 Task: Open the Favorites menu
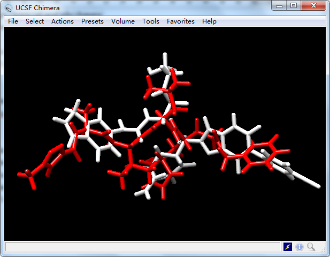pyautogui.click(x=181, y=21)
